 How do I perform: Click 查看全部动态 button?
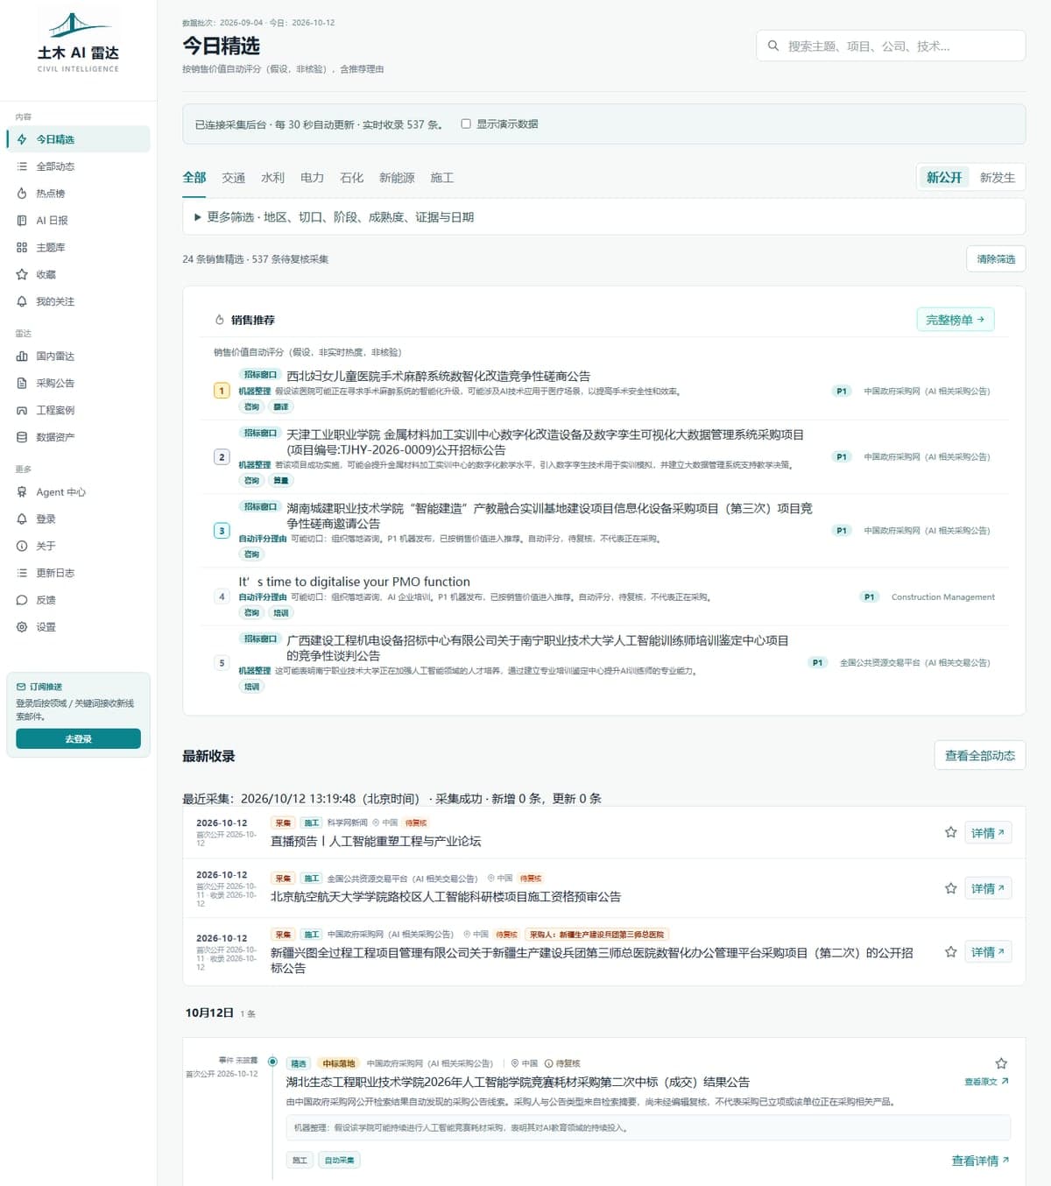[x=980, y=756]
